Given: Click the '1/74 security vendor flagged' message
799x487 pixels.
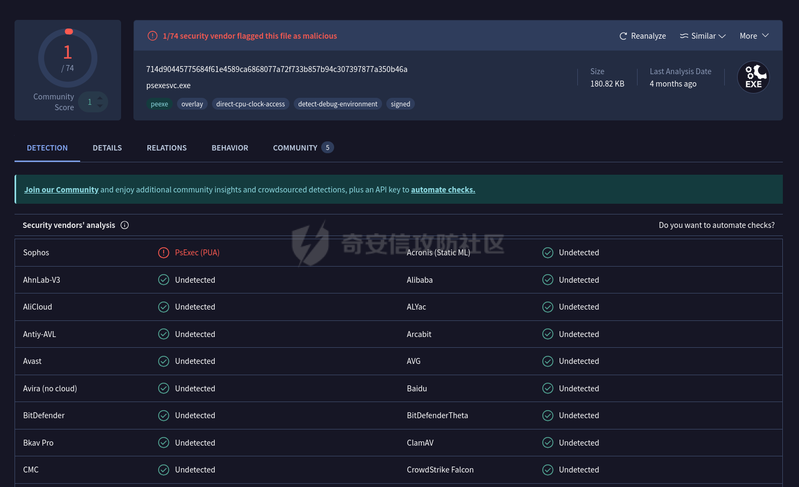Looking at the screenshot, I should [250, 36].
